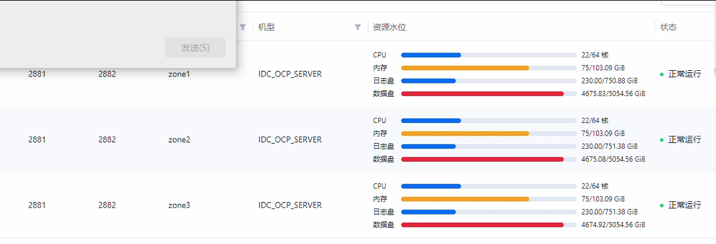716x244 pixels.
Task: Click green status dot in zone1 row
Action: [x=662, y=74]
